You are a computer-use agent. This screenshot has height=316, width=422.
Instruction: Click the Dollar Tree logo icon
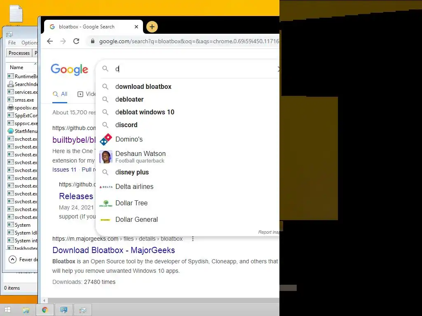pyautogui.click(x=106, y=203)
